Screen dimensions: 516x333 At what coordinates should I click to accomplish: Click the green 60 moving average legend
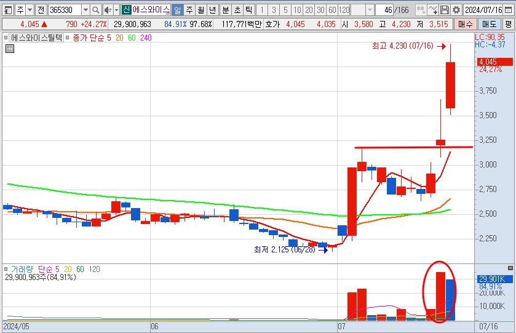[x=132, y=38]
